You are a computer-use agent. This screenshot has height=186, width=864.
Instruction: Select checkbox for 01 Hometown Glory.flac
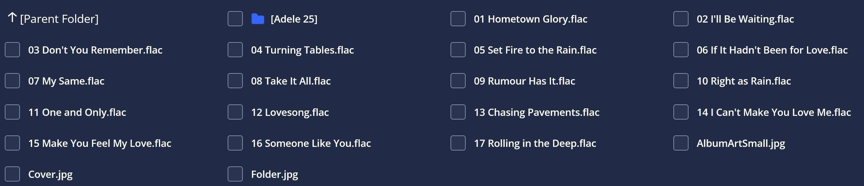tap(458, 19)
